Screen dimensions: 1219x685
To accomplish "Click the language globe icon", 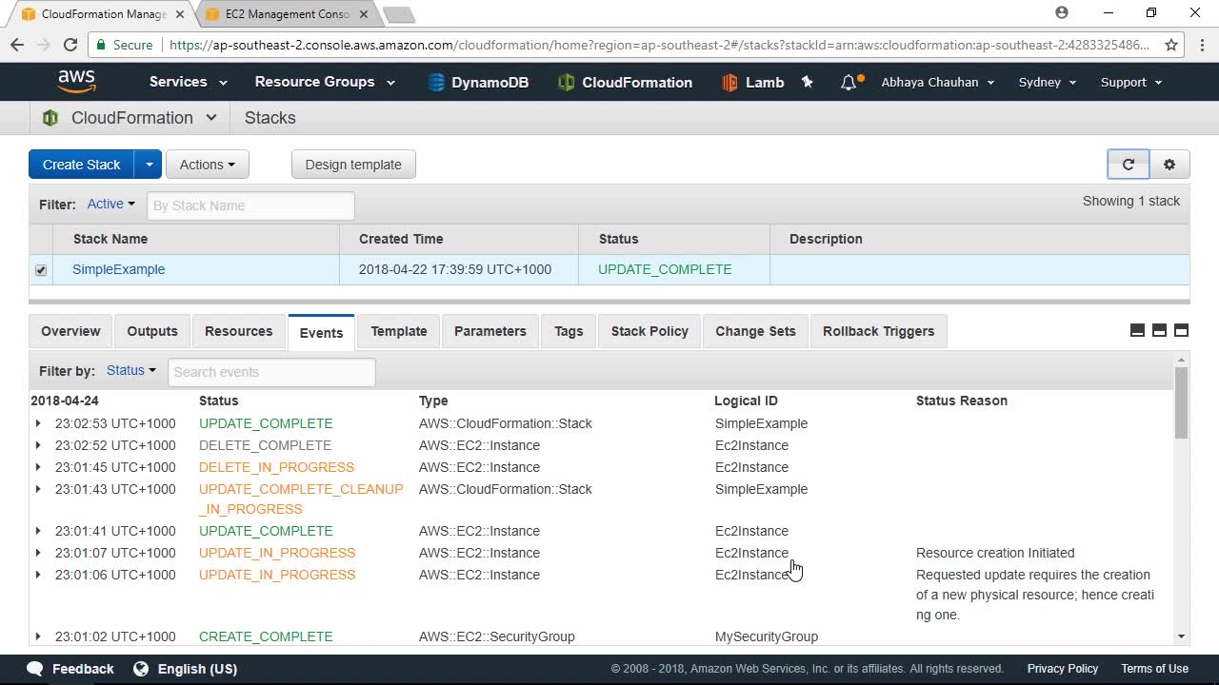I will (141, 669).
